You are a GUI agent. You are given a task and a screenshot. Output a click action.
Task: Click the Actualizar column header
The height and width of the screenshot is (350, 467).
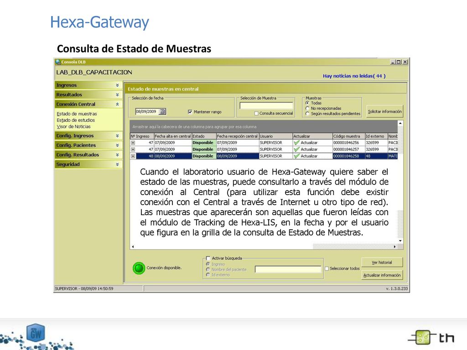click(x=312, y=136)
